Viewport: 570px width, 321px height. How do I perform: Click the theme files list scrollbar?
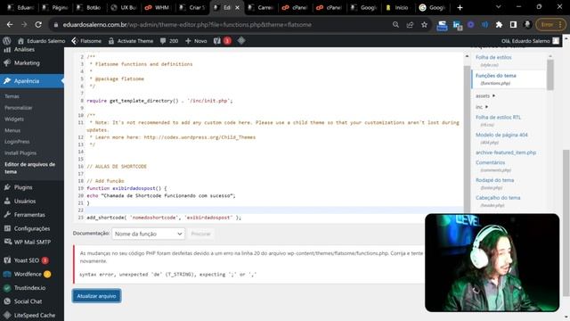tap(550, 75)
